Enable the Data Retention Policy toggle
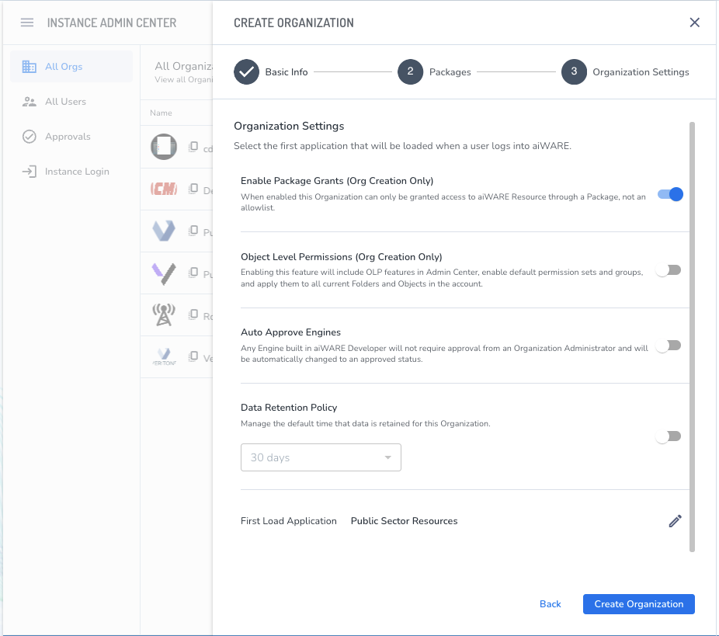 (668, 436)
